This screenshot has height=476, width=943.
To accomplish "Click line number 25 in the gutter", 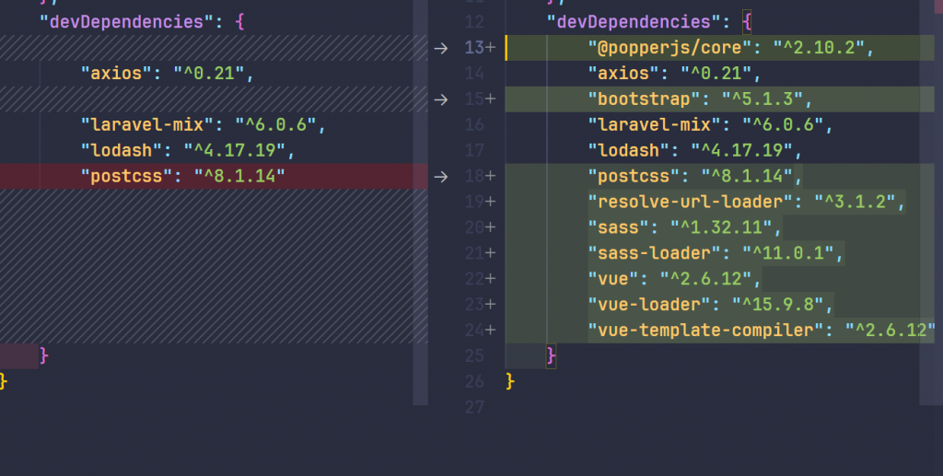I will pos(474,356).
